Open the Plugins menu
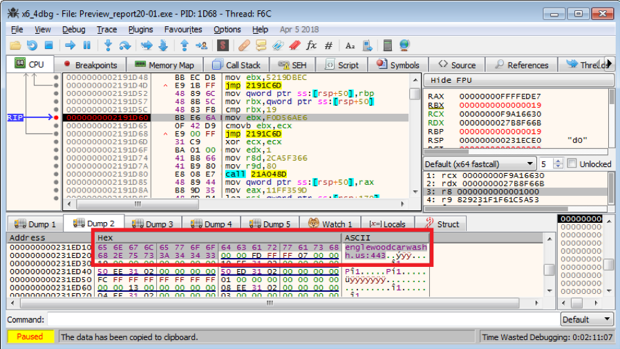The width and height of the screenshot is (620, 349). tap(140, 30)
